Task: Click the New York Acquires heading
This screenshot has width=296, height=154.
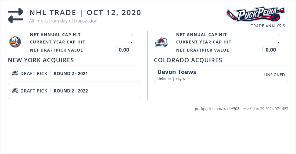Action: point(41,60)
